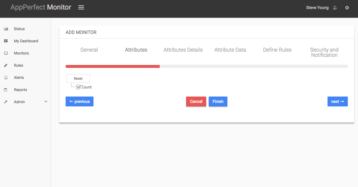The width and height of the screenshot is (358, 187).
Task: Click the AppPerfect Monitor logo
Action: 41,7
